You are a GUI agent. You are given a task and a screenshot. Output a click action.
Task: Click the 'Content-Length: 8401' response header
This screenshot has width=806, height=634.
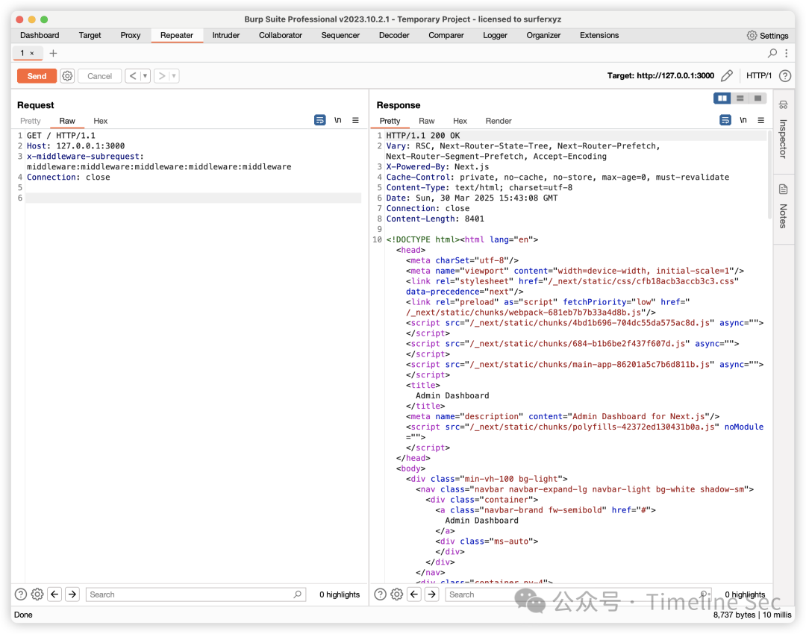[435, 219]
